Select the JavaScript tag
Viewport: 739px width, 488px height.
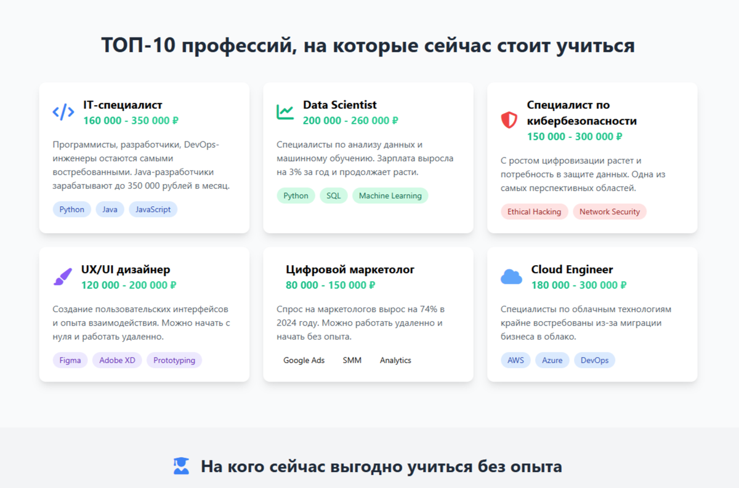(153, 209)
